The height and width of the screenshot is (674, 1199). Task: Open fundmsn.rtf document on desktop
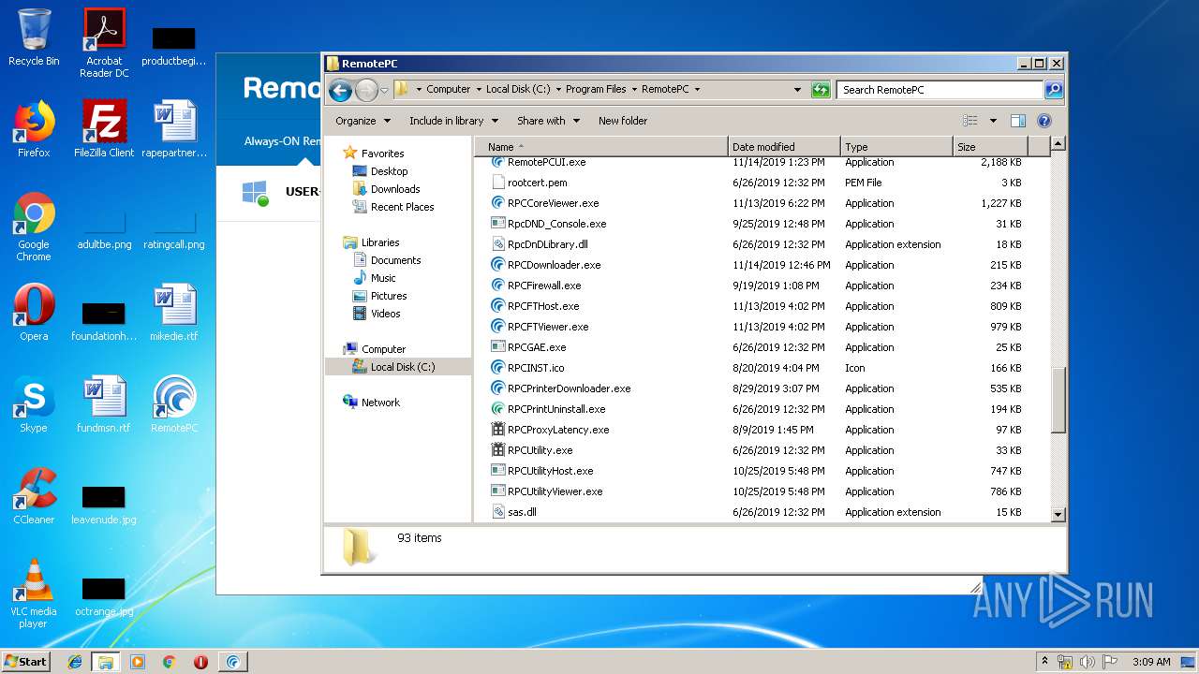(x=104, y=404)
